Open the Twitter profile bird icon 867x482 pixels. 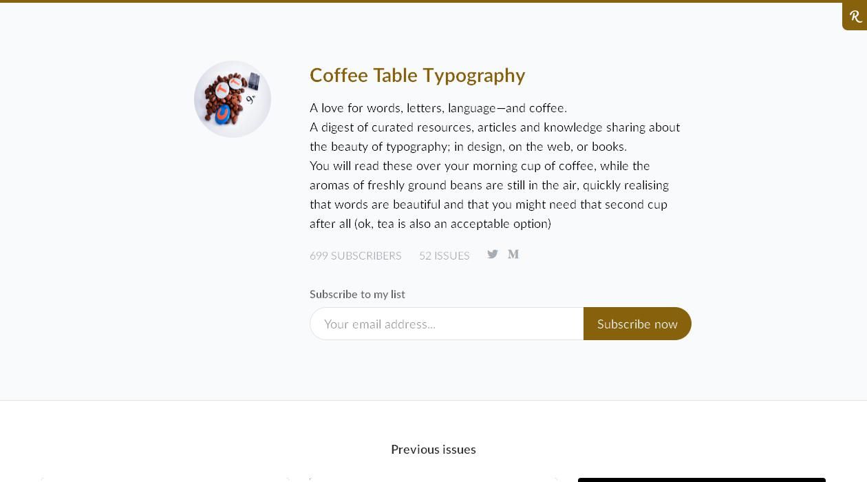click(x=493, y=254)
